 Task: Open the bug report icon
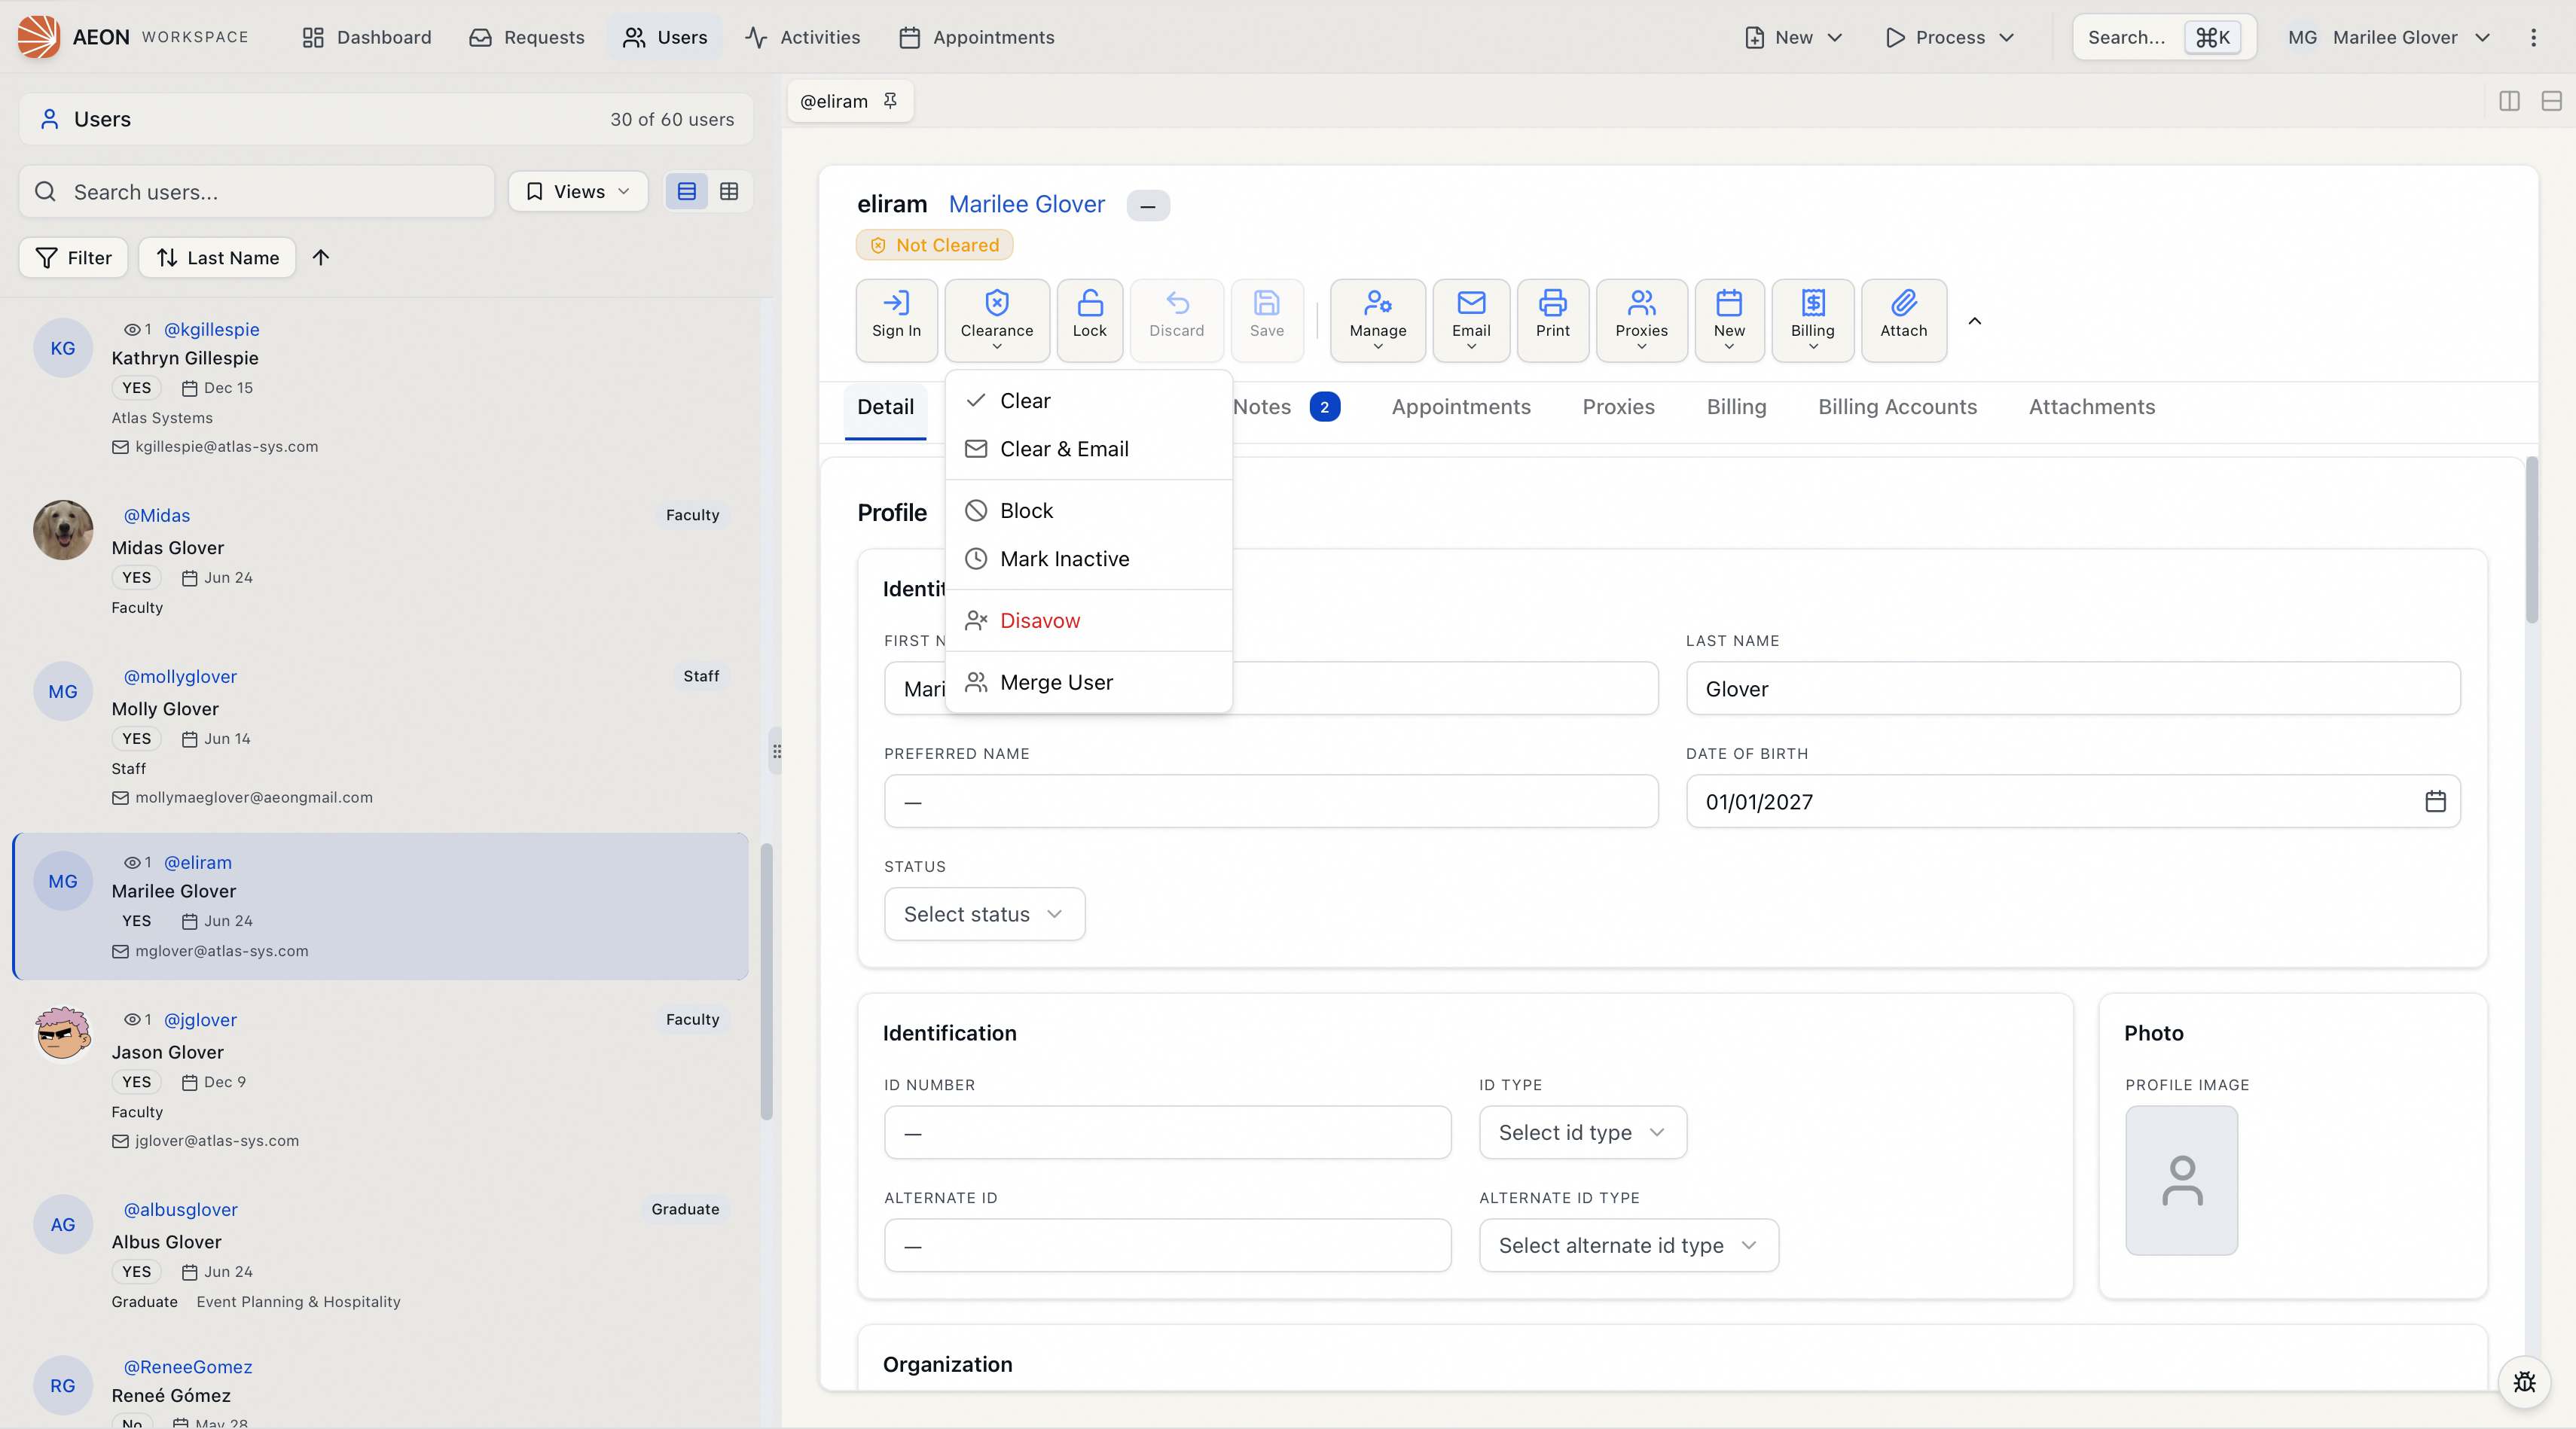point(2524,1381)
